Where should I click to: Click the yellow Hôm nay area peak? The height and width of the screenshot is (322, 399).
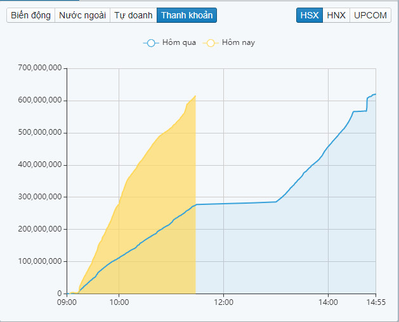pyautogui.click(x=195, y=96)
